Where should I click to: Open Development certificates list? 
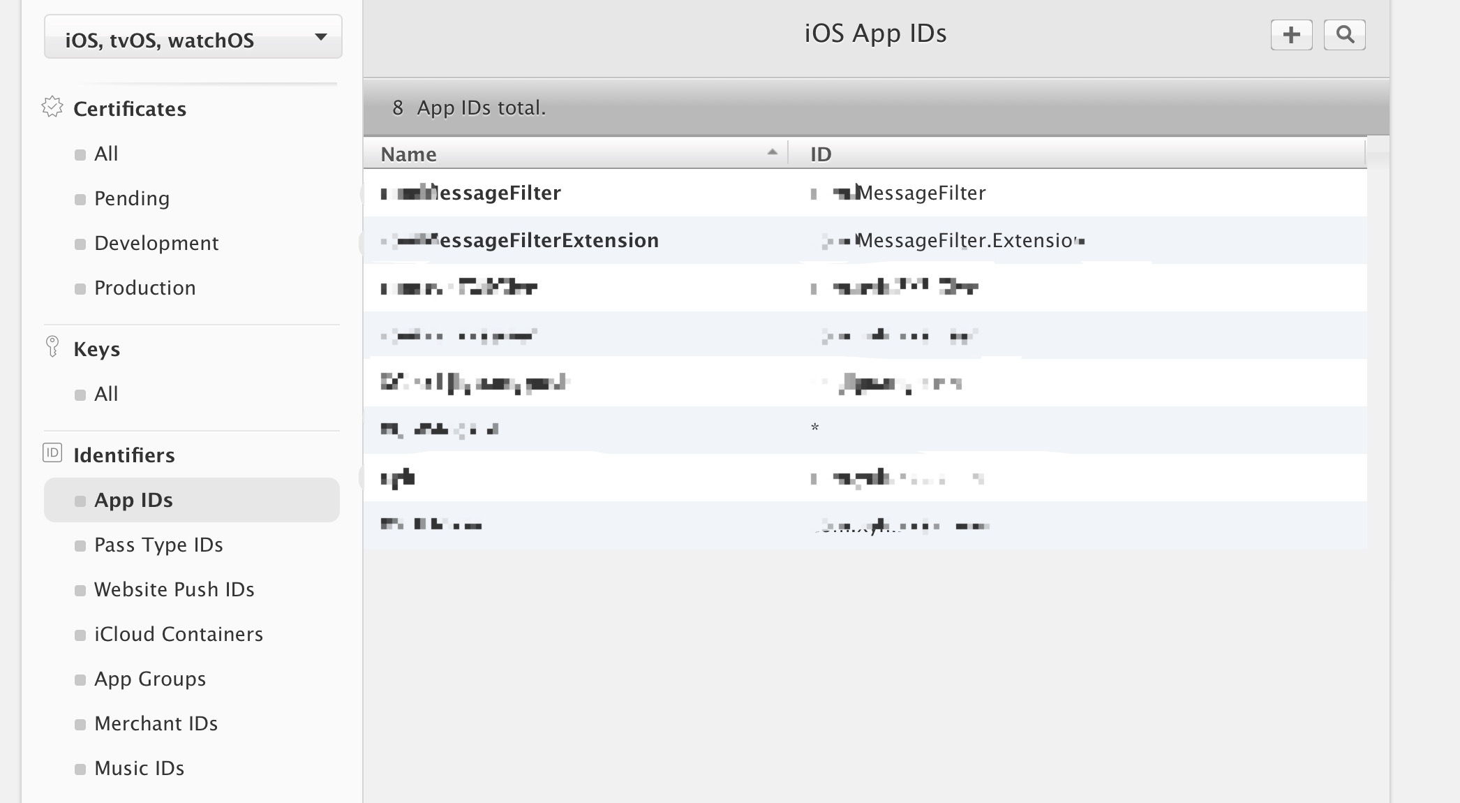click(x=156, y=243)
